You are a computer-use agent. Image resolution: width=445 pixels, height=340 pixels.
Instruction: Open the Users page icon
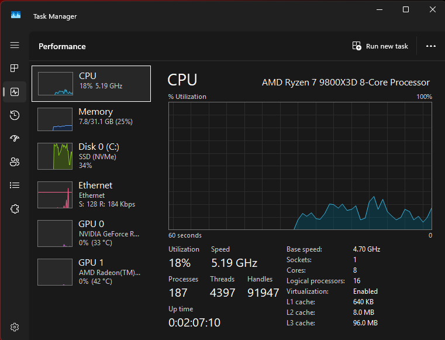tap(15, 162)
